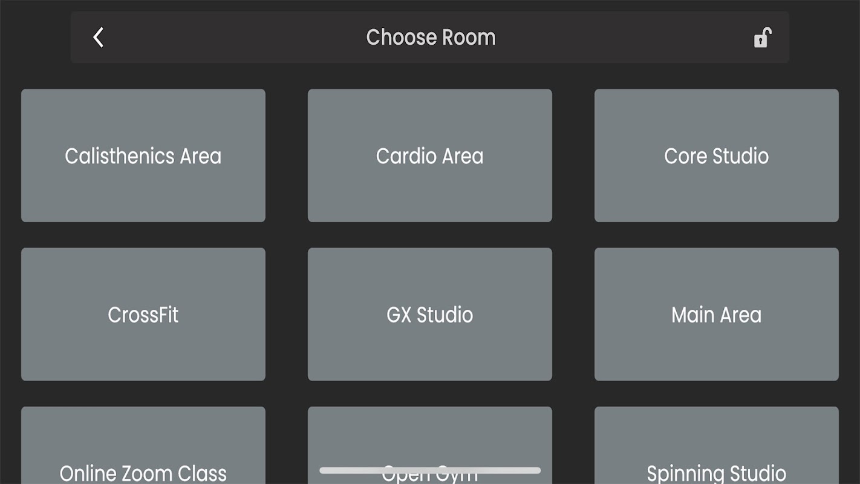Tap the unlocked padlock icon

761,38
